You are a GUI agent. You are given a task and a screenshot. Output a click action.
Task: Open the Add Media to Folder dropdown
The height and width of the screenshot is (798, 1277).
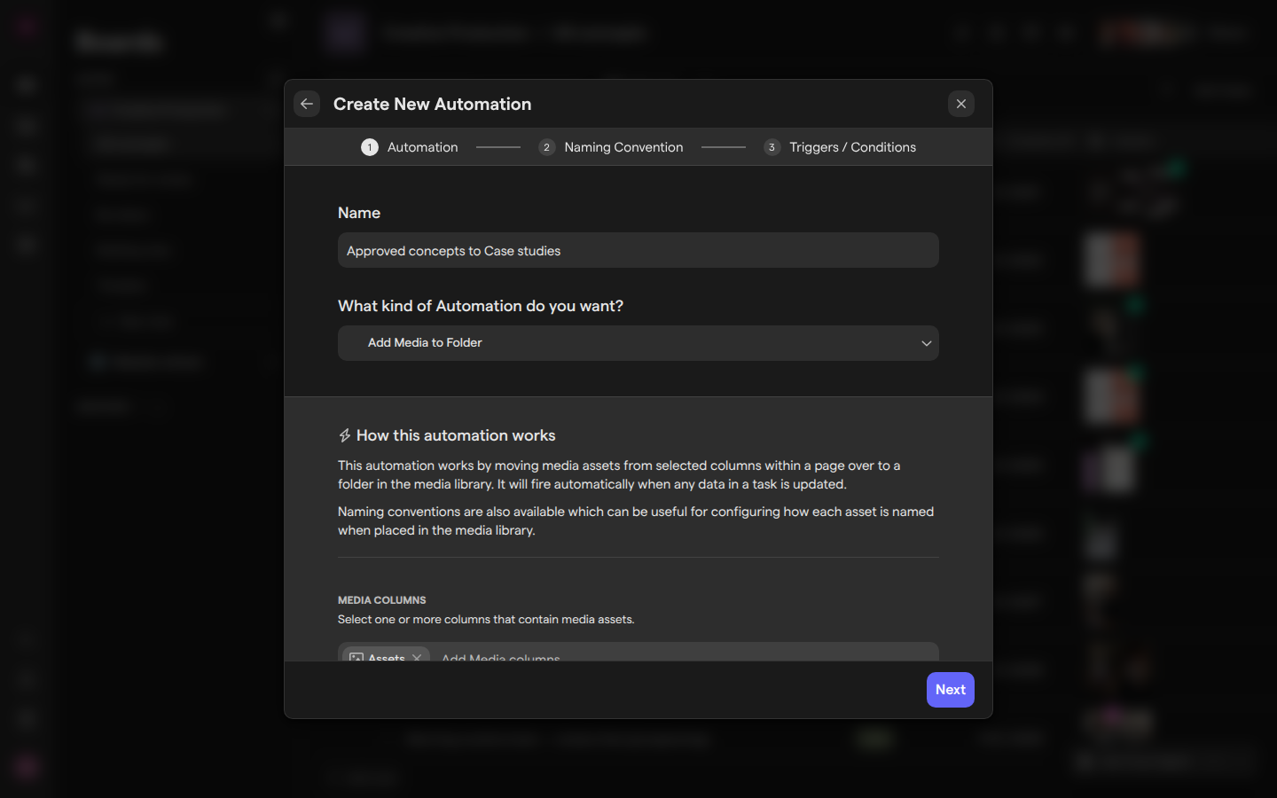click(638, 343)
